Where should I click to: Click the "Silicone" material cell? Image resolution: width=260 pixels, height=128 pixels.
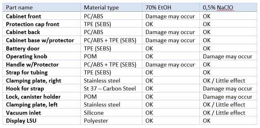pyautogui.click(x=94, y=113)
